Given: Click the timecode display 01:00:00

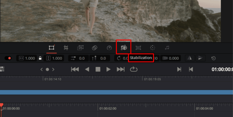Looking at the screenshot, I should (222, 69).
